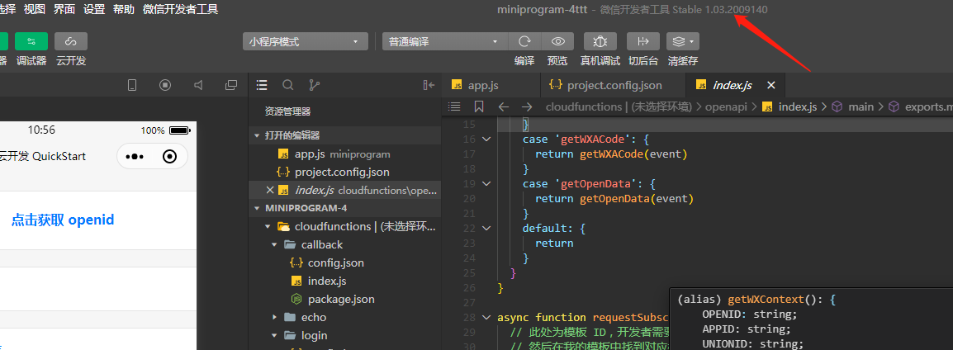This screenshot has height=350, width=953.
Task: Toggle the 调试器 debugger button
Action: (x=31, y=41)
